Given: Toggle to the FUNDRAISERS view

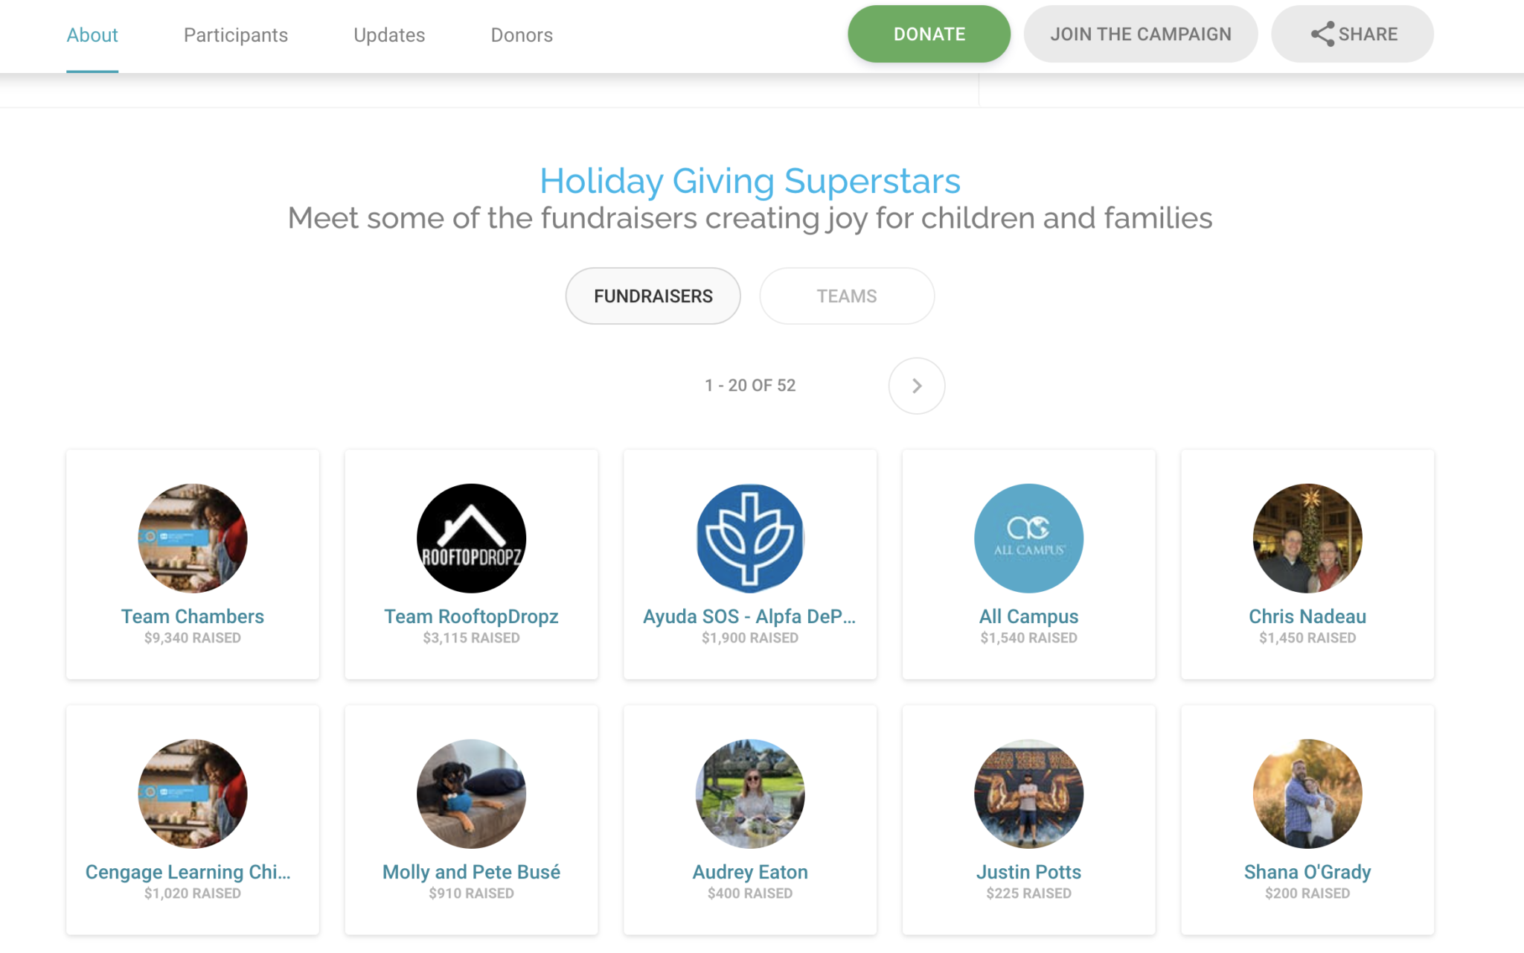Looking at the screenshot, I should [653, 294].
